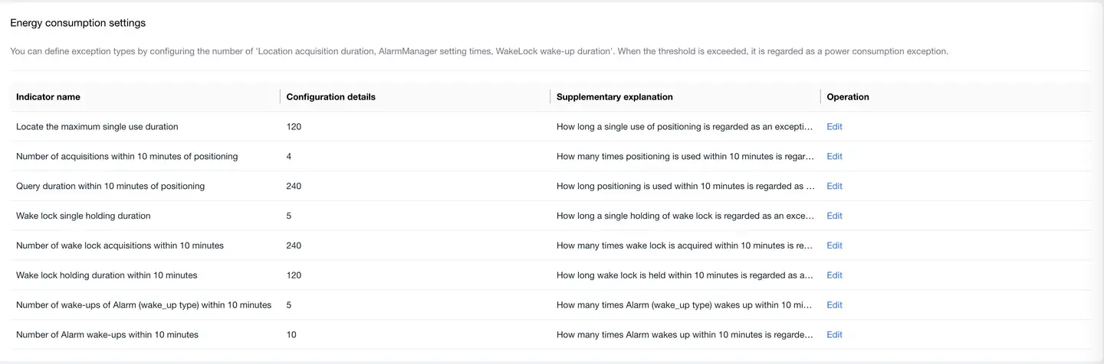Viewport: 1104px width, 364px height.
Task: Edit the Locate maximum single use duration row
Action: click(x=834, y=127)
